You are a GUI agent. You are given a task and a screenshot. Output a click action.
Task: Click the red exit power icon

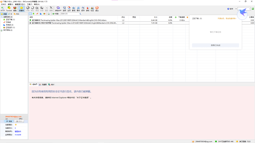[97, 9]
